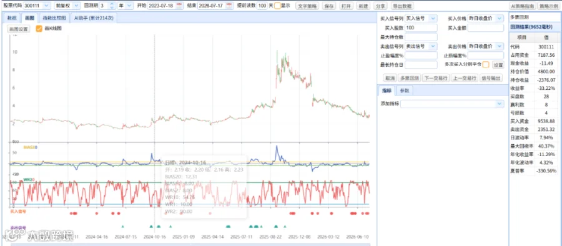
Task: Click the 多票回测 button
Action: pyautogui.click(x=409, y=78)
